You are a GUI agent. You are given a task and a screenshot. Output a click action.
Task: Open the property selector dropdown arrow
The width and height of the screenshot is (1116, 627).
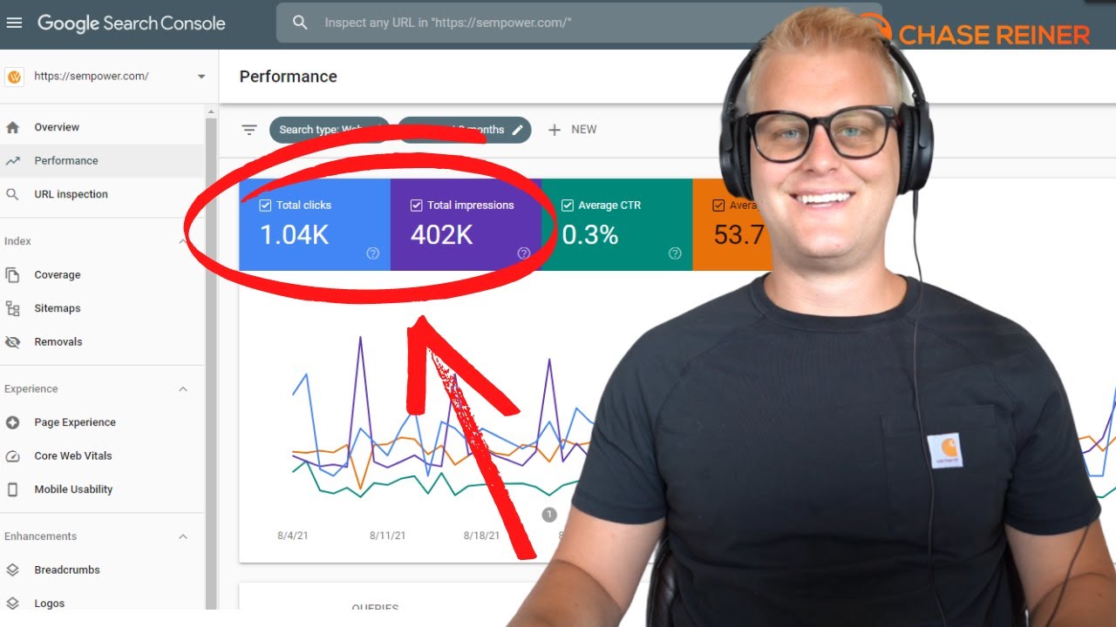point(201,77)
